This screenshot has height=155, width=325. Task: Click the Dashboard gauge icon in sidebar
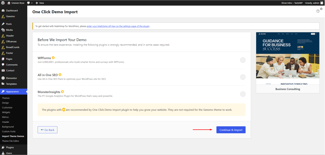click(3, 10)
